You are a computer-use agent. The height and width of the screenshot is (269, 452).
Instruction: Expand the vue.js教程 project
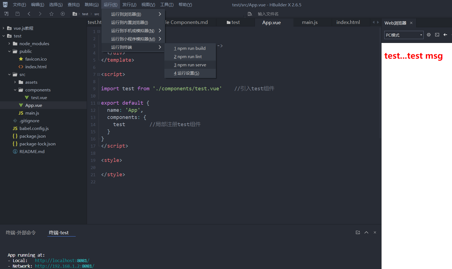coord(4,28)
